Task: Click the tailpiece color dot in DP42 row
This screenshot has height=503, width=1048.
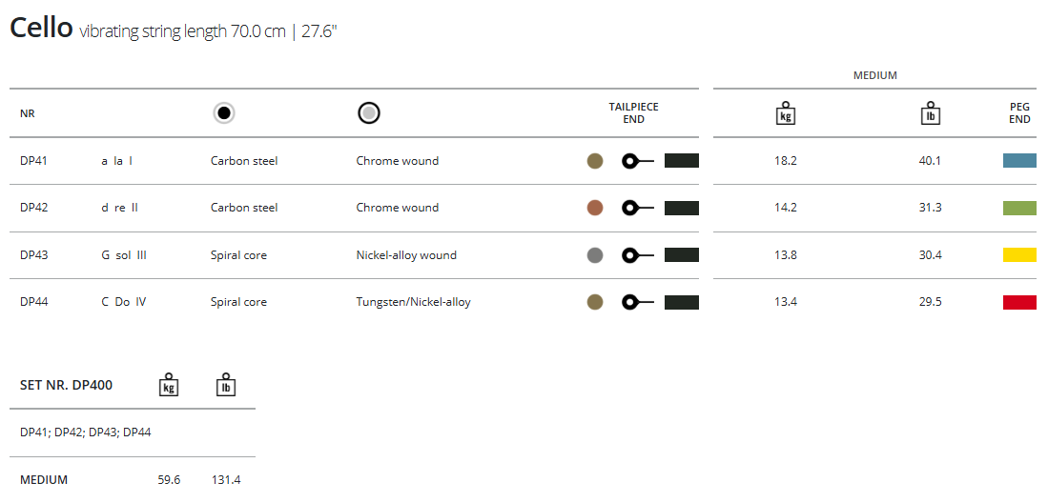Action: pos(595,208)
